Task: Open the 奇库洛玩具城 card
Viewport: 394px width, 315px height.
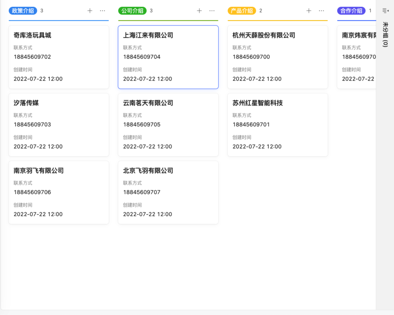Action: tap(58, 57)
